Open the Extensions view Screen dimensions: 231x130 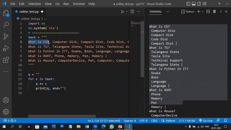pos(6,60)
